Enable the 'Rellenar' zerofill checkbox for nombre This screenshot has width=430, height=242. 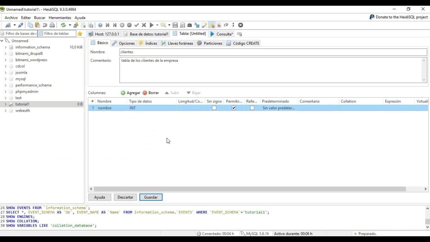pyautogui.click(x=252, y=108)
